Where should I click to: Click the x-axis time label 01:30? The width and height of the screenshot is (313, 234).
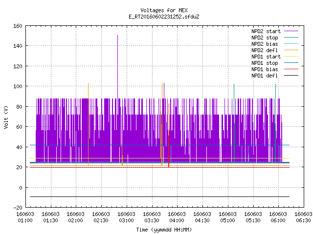coord(50,220)
